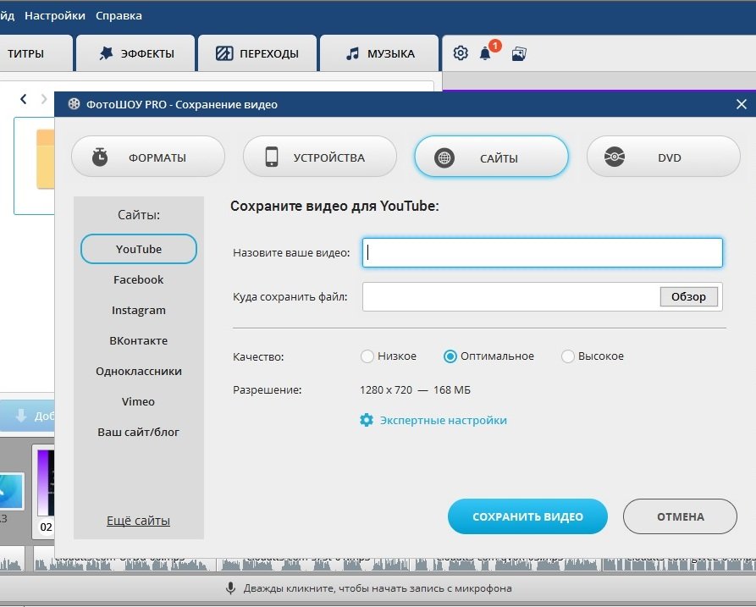756x607 pixels.
Task: Choose the САЙТЫ save mode
Action: point(491,157)
